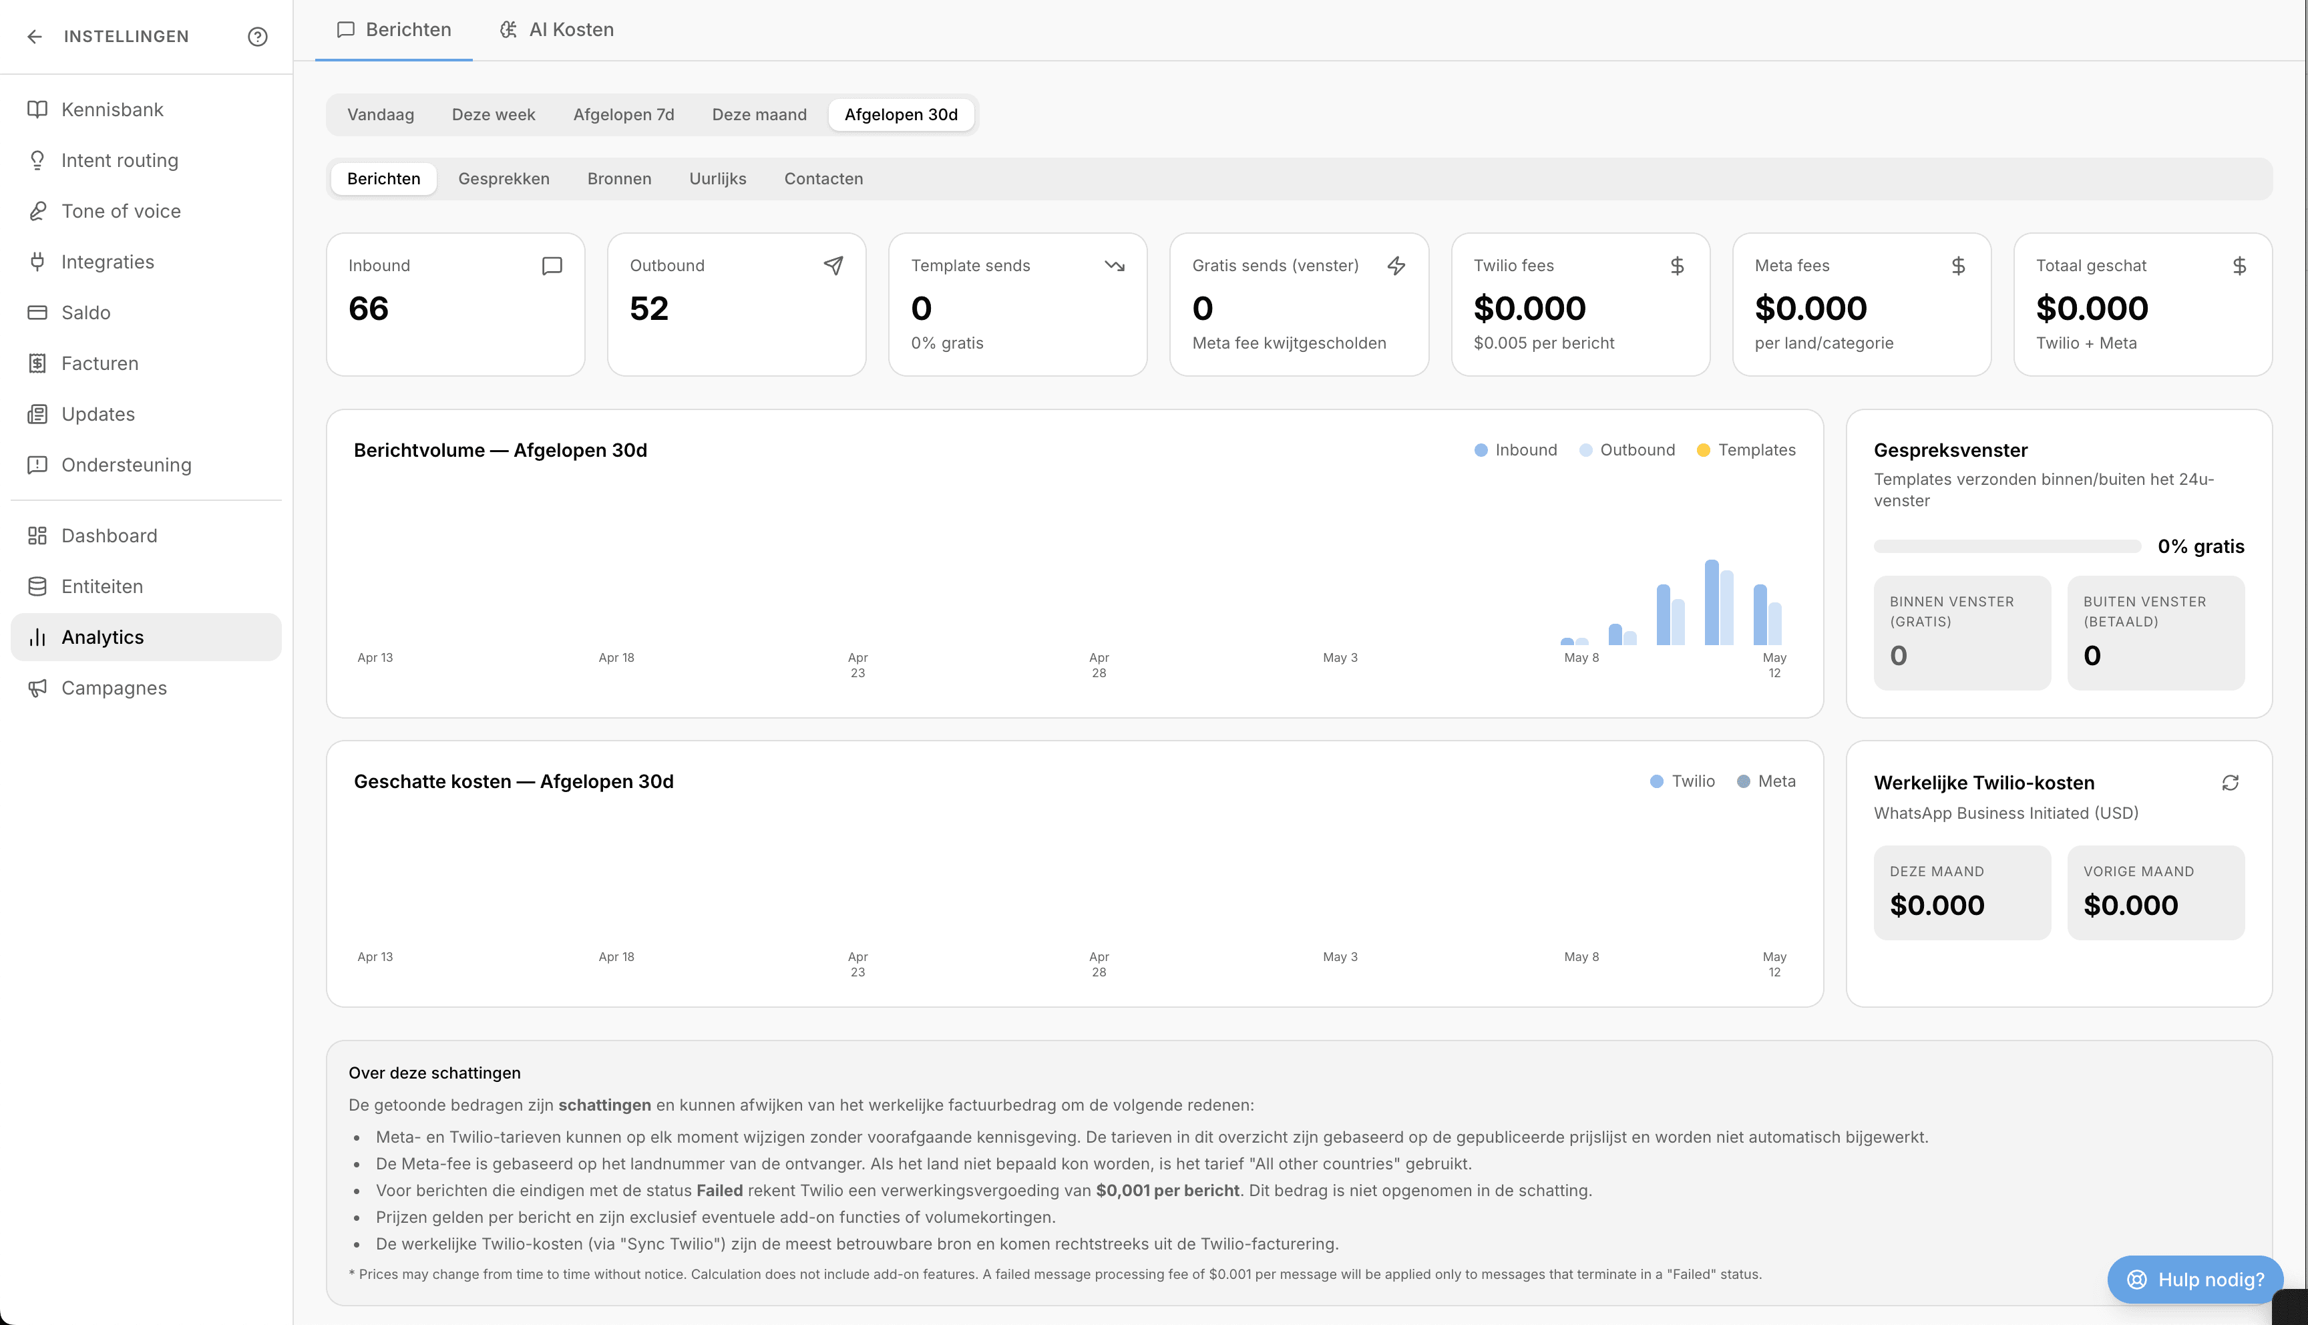This screenshot has width=2308, height=1325.
Task: Click the Template sends trend icon
Action: (x=1115, y=266)
